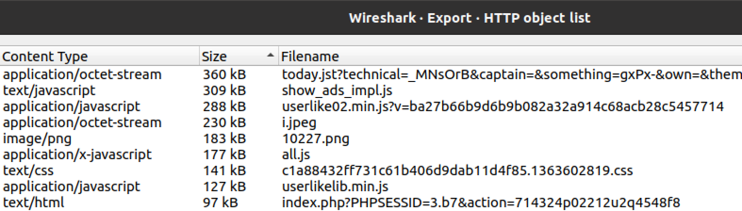
Task: Click the Wireshark Export HTTP object list title
Action: click(469, 18)
